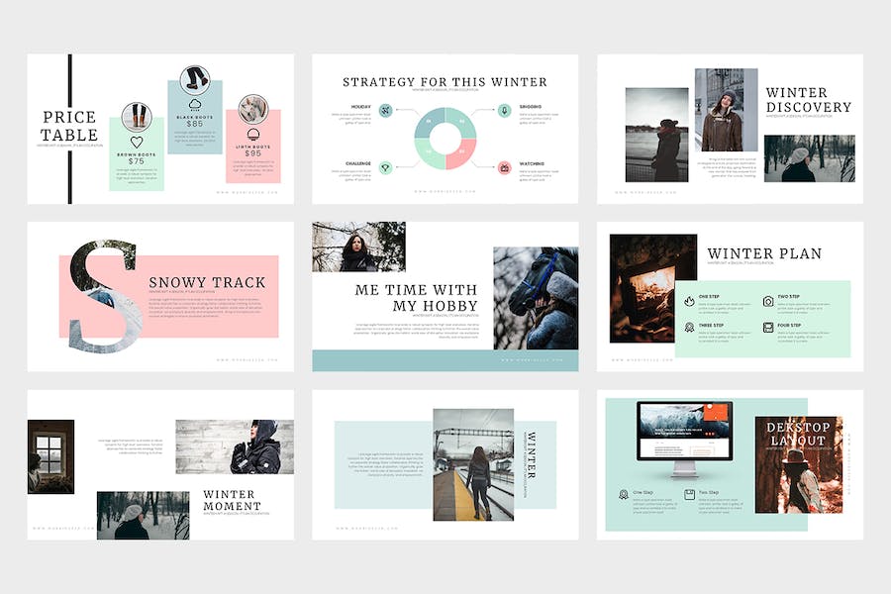Click the flame icon beside One Step

click(x=689, y=301)
